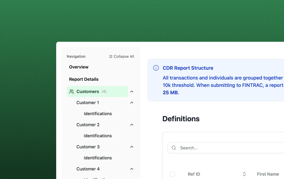Open the Overview navigation item
The width and height of the screenshot is (284, 179).
[x=79, y=67]
